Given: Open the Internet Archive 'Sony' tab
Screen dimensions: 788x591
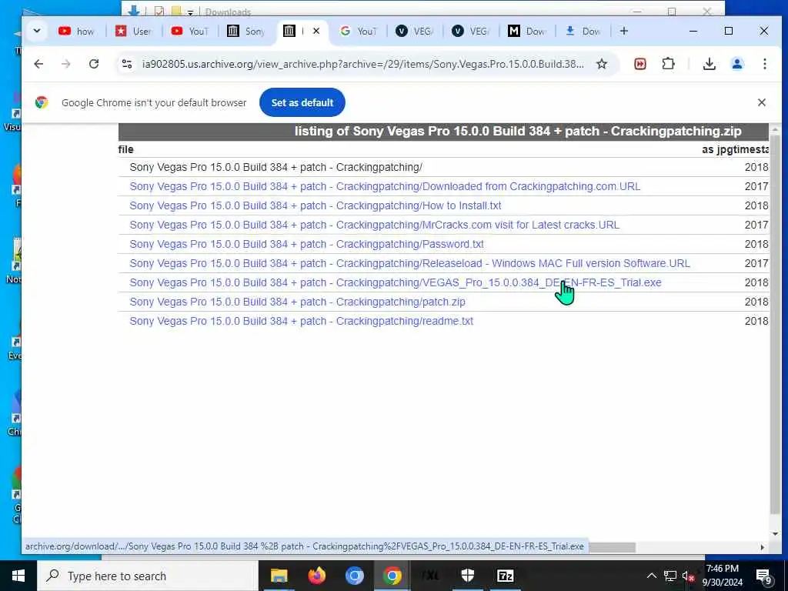Looking at the screenshot, I should (x=245, y=31).
